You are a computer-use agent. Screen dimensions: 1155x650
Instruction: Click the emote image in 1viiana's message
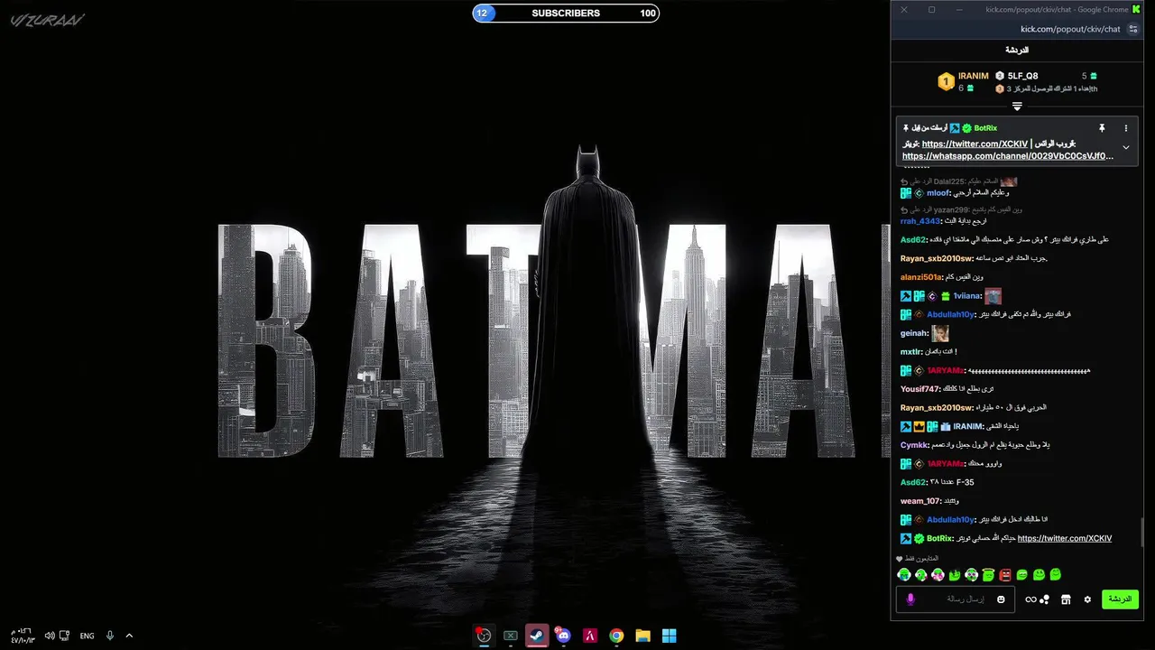[x=993, y=296]
